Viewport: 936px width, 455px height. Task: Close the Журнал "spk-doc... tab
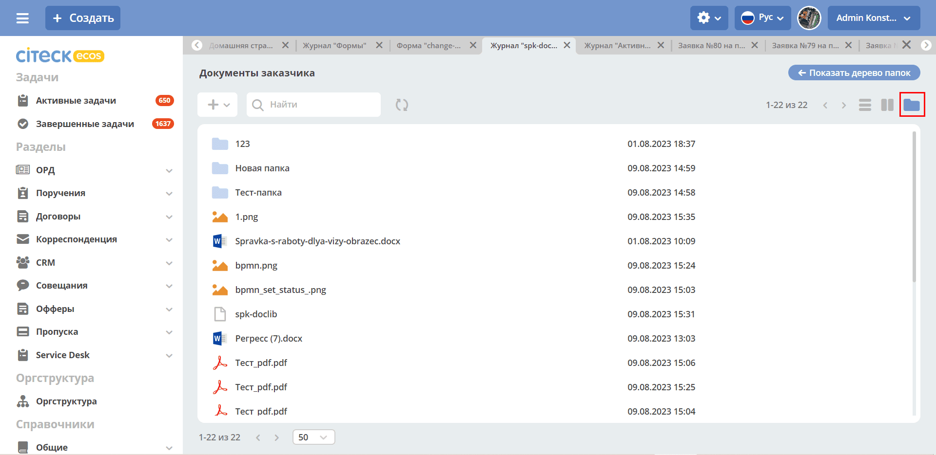coord(567,45)
